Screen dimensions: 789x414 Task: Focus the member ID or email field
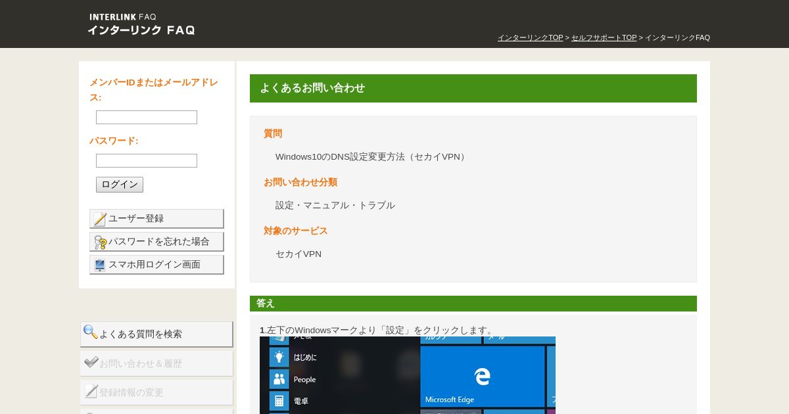(x=147, y=118)
